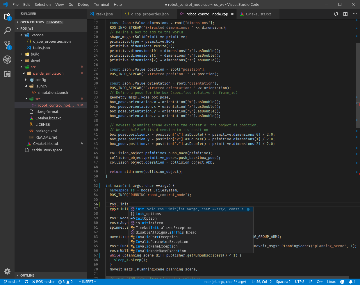
Task: Click 'Ln 56, Col 12' to go to line
Action: 263,282
